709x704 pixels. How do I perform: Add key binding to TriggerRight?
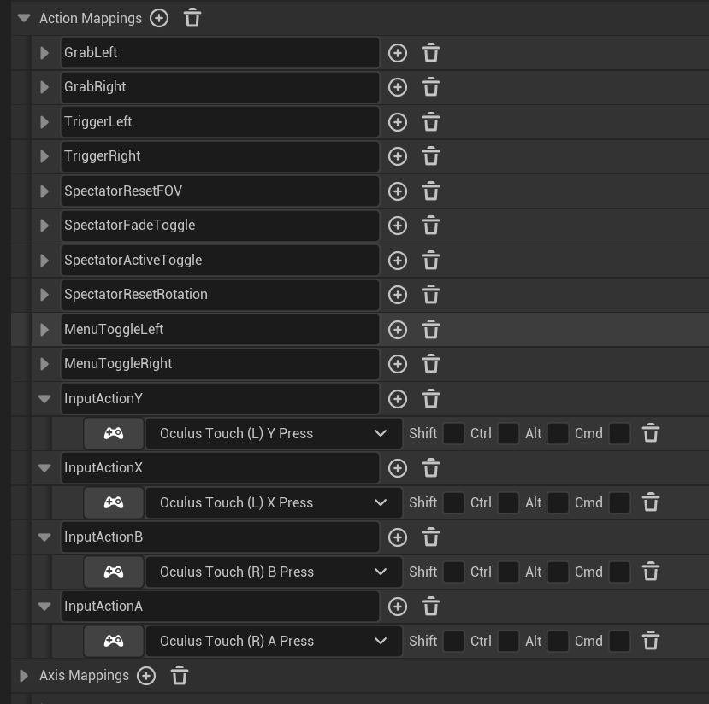(x=398, y=156)
